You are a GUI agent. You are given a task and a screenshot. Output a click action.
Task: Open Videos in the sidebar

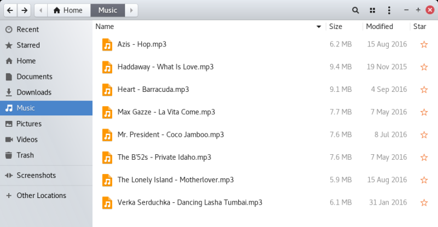46,139
